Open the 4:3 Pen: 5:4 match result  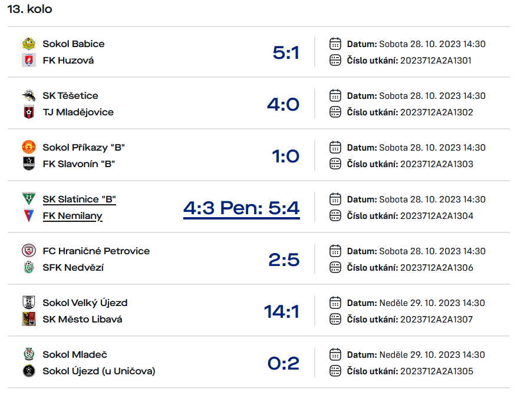pyautogui.click(x=242, y=208)
